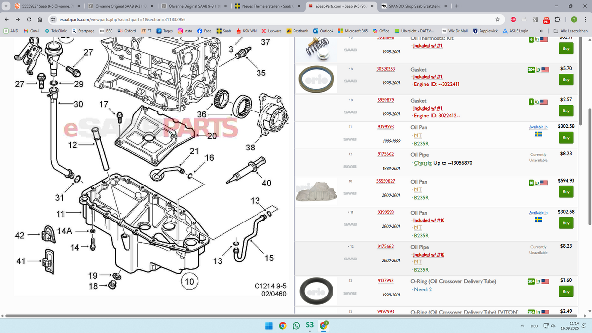The width and height of the screenshot is (592, 333).
Task: Open the Microsoft 365 bookmark
Action: pos(353,31)
